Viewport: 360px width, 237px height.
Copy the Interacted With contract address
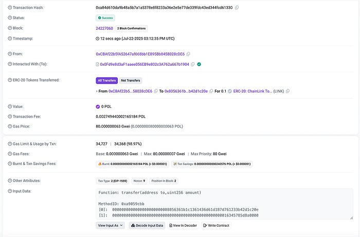[x=193, y=64]
